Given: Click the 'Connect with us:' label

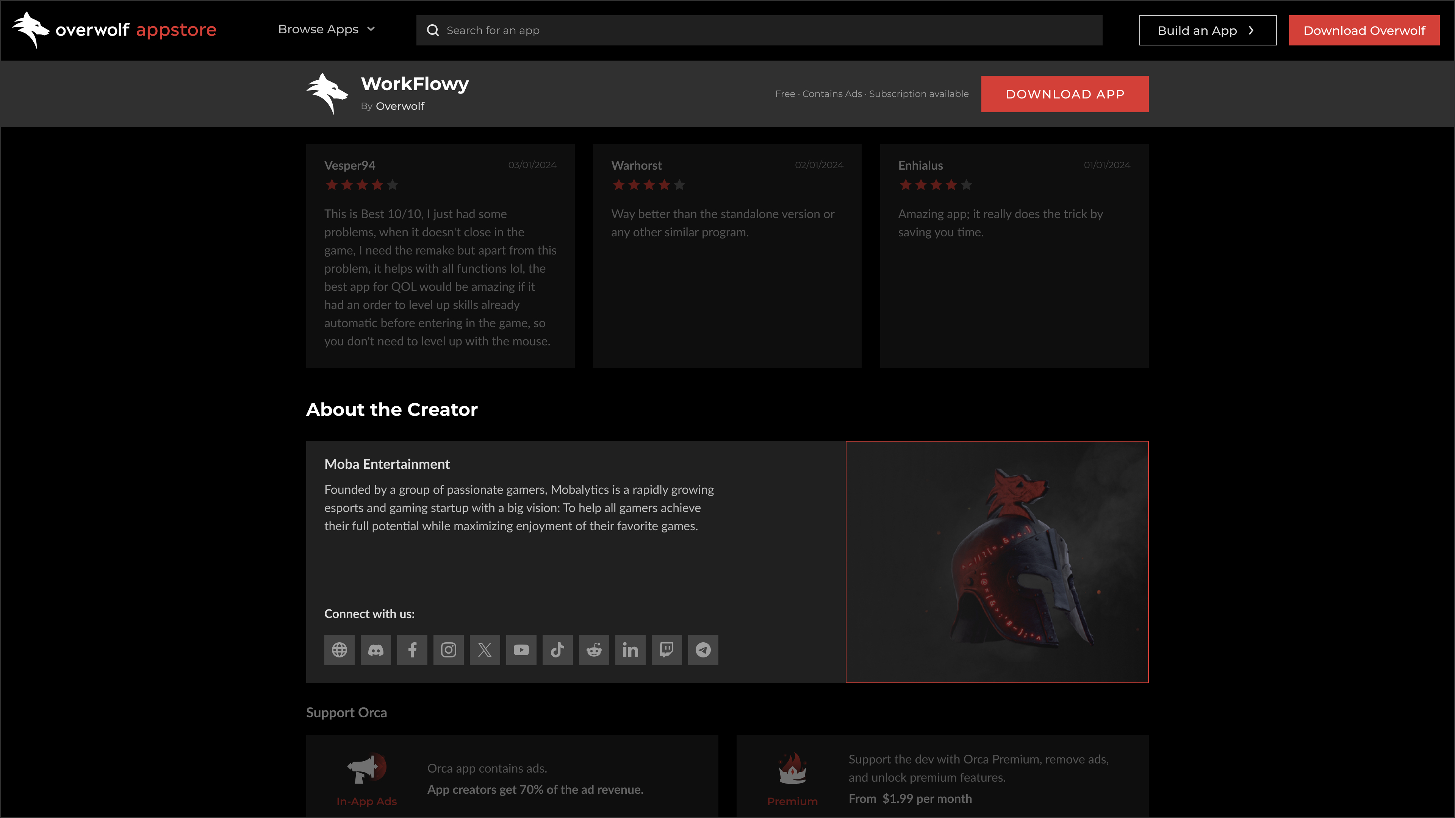Looking at the screenshot, I should tap(369, 614).
